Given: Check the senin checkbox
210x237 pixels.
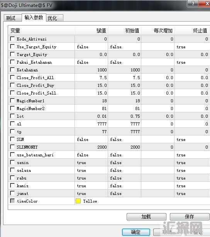Looking at the screenshot, I should [x=12, y=162].
